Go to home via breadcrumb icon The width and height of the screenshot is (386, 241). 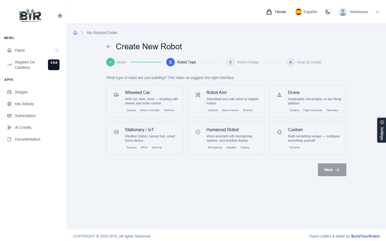[x=75, y=33]
